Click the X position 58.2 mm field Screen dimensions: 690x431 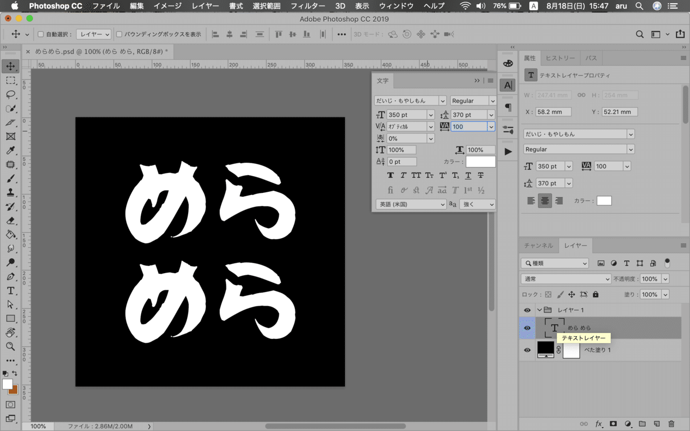tap(555, 112)
